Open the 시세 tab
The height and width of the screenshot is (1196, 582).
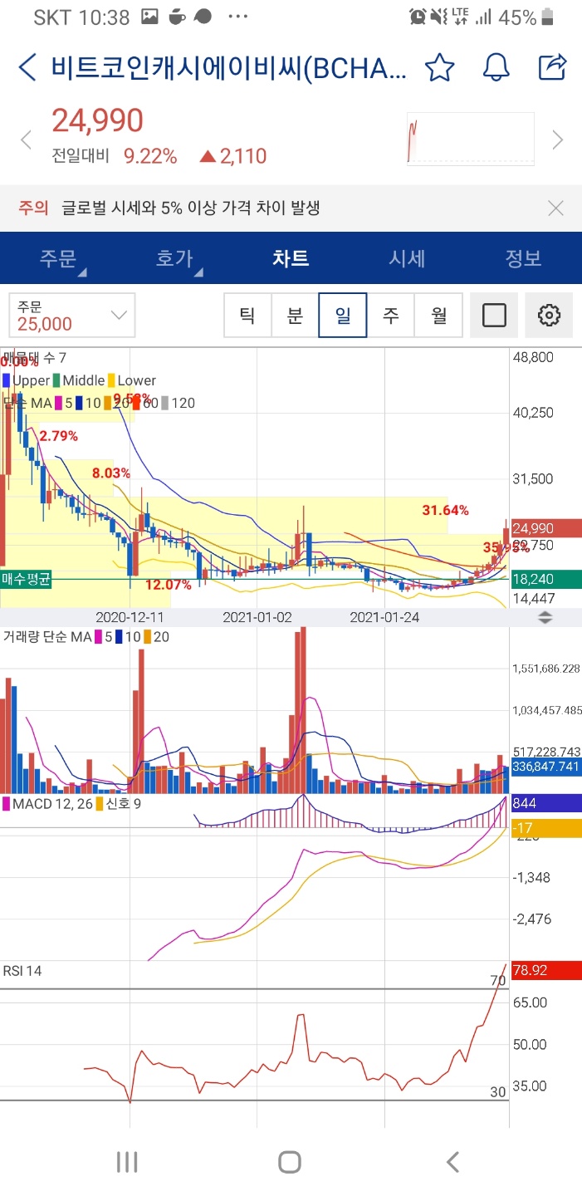tap(407, 258)
